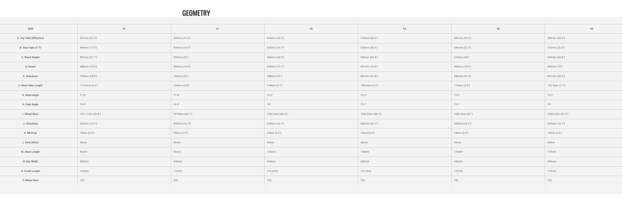Click the D. Reach row label
Screen dimensions: 622x198
31,67
